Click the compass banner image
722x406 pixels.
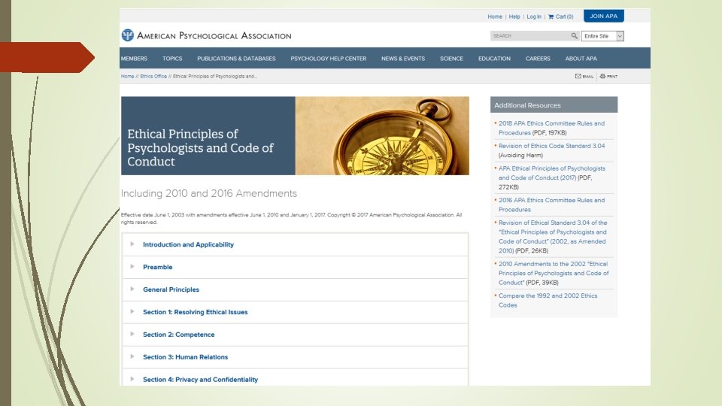point(382,136)
